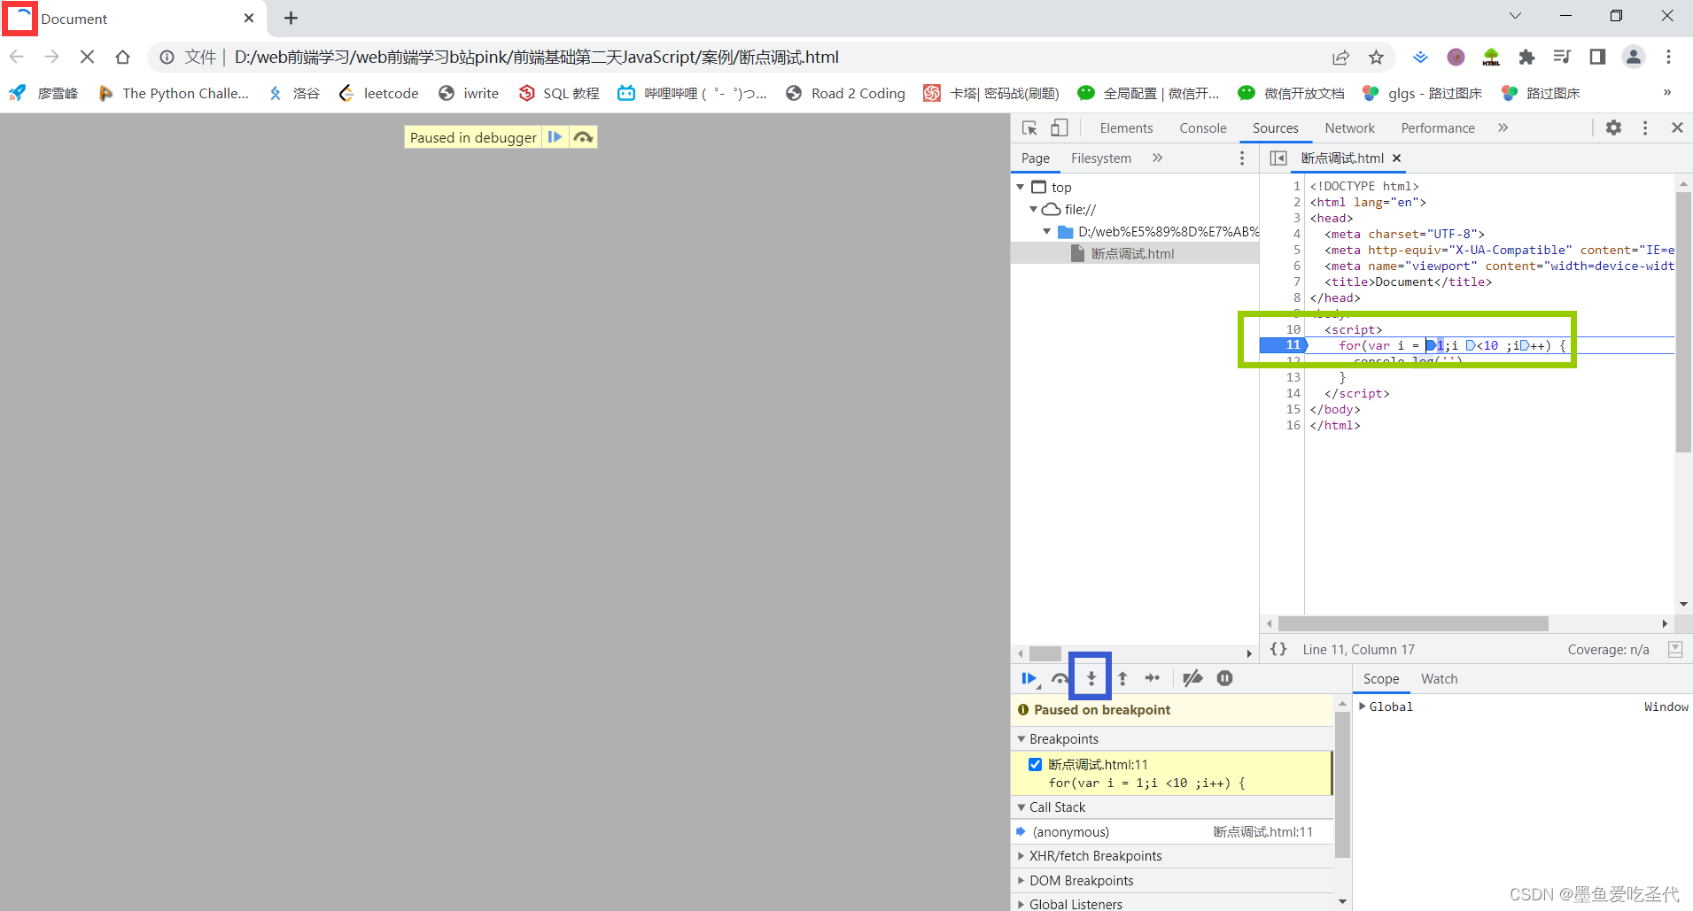Screen dimensions: 1693x911
Task: Open browser side panel
Action: 1597,57
